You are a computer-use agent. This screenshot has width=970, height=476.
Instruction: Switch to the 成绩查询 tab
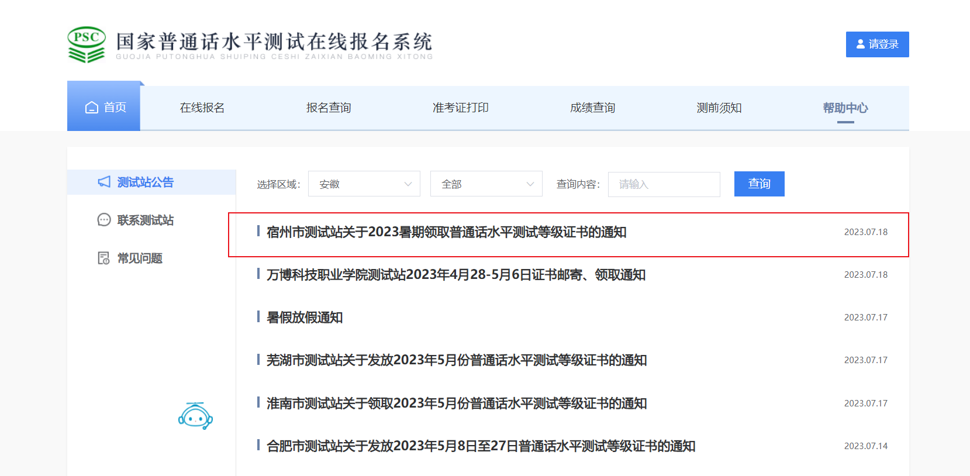coord(592,108)
